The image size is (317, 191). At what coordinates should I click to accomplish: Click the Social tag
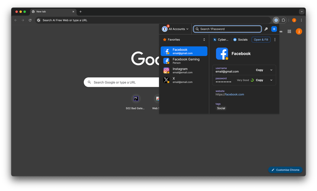point(221,108)
